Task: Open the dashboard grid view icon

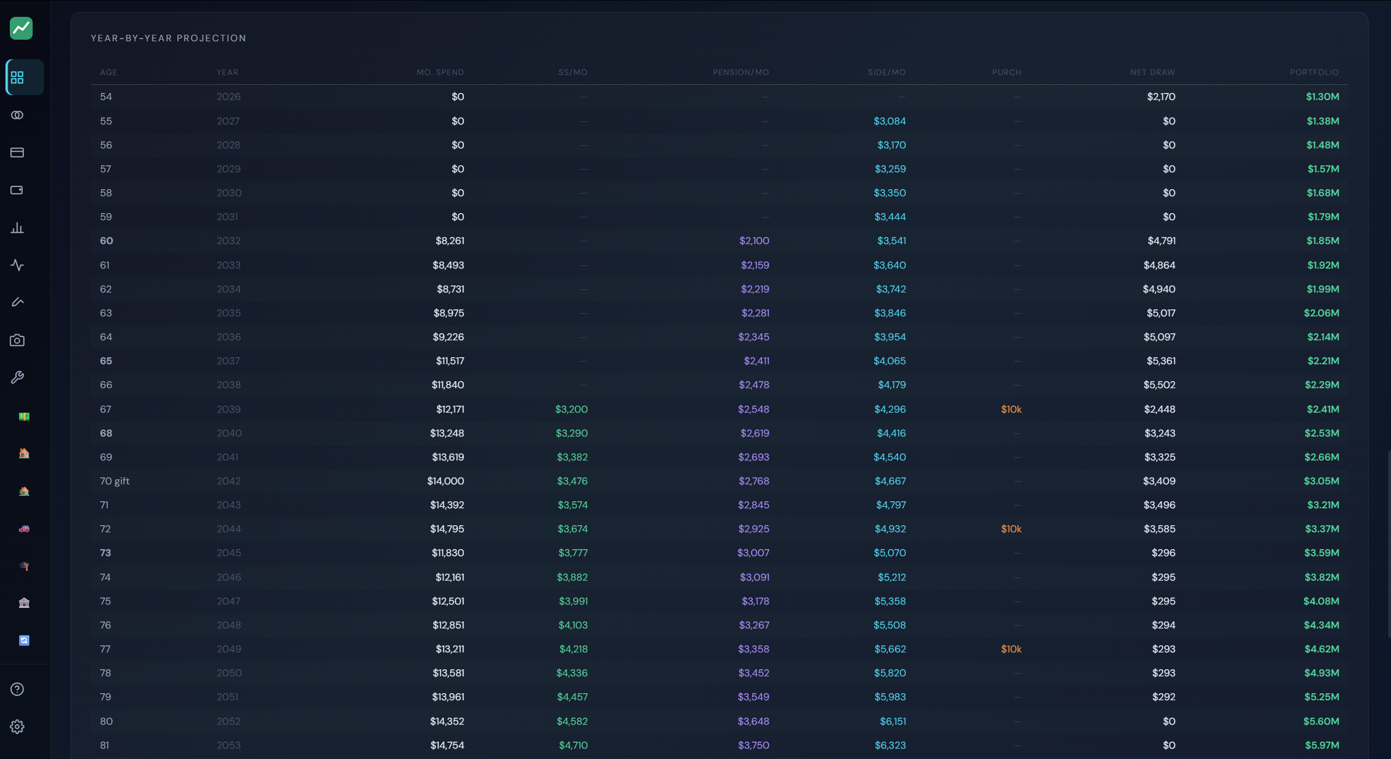Action: pos(17,78)
